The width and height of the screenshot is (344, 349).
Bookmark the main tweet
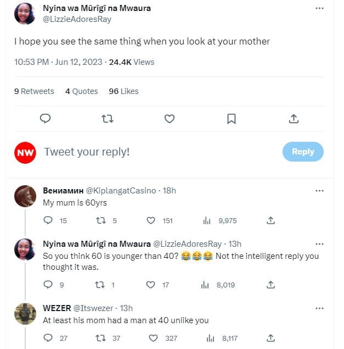point(232,119)
